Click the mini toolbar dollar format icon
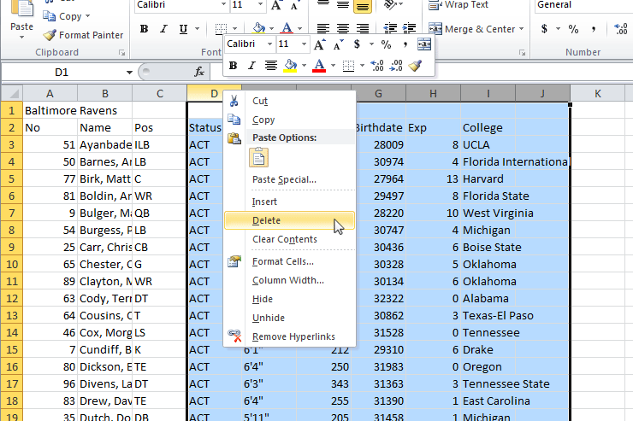 click(357, 44)
